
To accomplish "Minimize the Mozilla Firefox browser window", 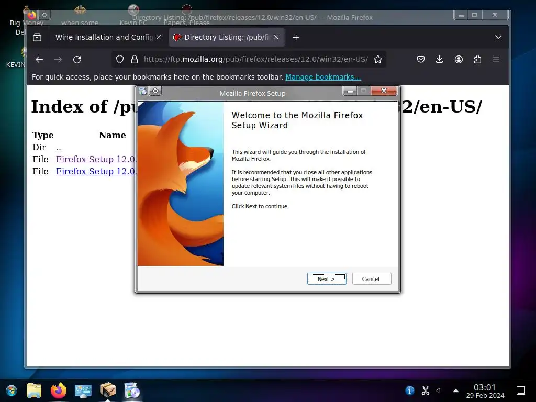I will (461, 15).
